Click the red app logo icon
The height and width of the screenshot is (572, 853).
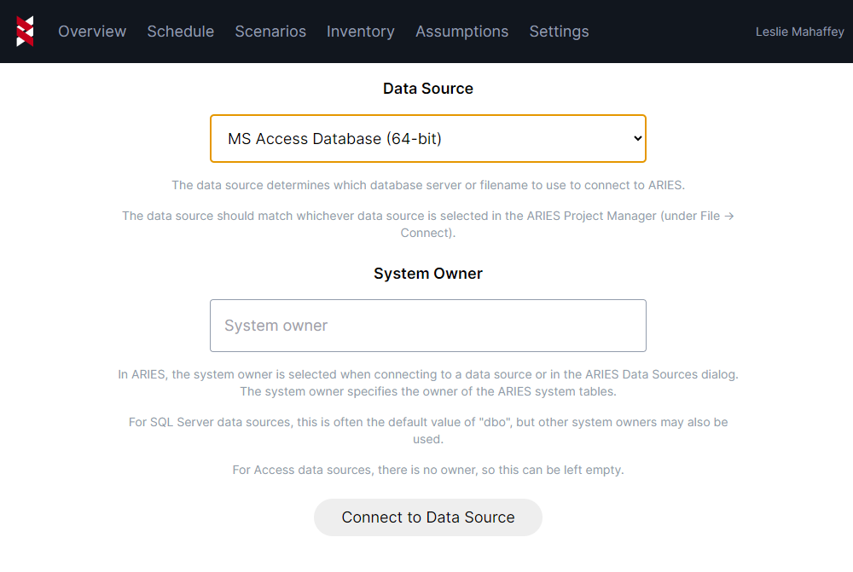[x=25, y=32]
